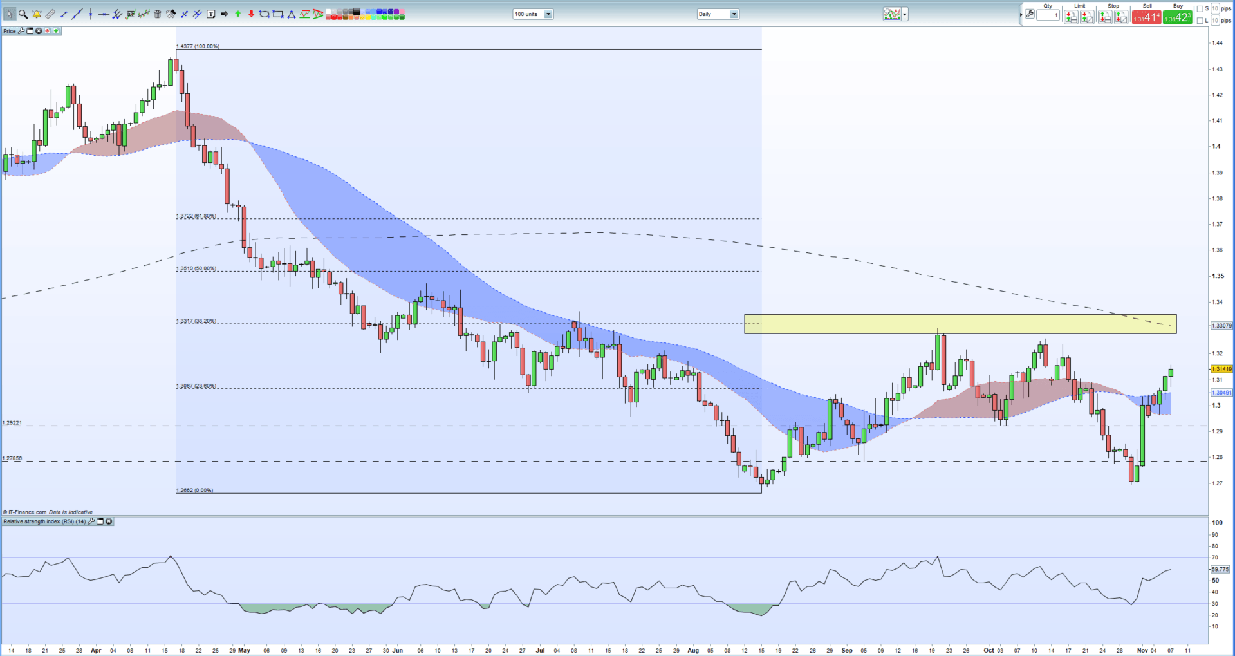This screenshot has height=656, width=1235.
Task: Open the wrench and hammer object settings
Action: [171, 14]
